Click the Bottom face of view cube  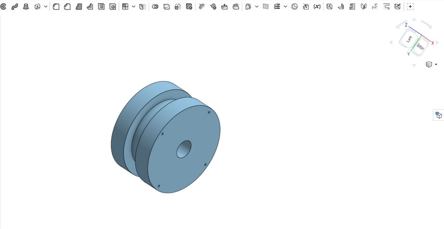pyautogui.click(x=420, y=47)
